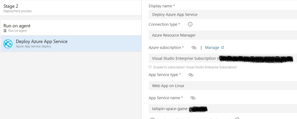Click the Connection type info icon

tap(190, 24)
